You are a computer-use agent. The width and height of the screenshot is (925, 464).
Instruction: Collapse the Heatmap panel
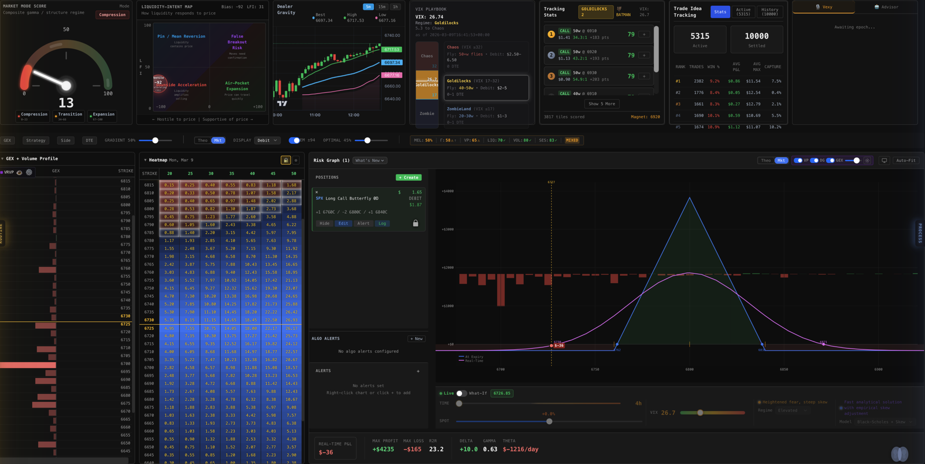tap(145, 160)
